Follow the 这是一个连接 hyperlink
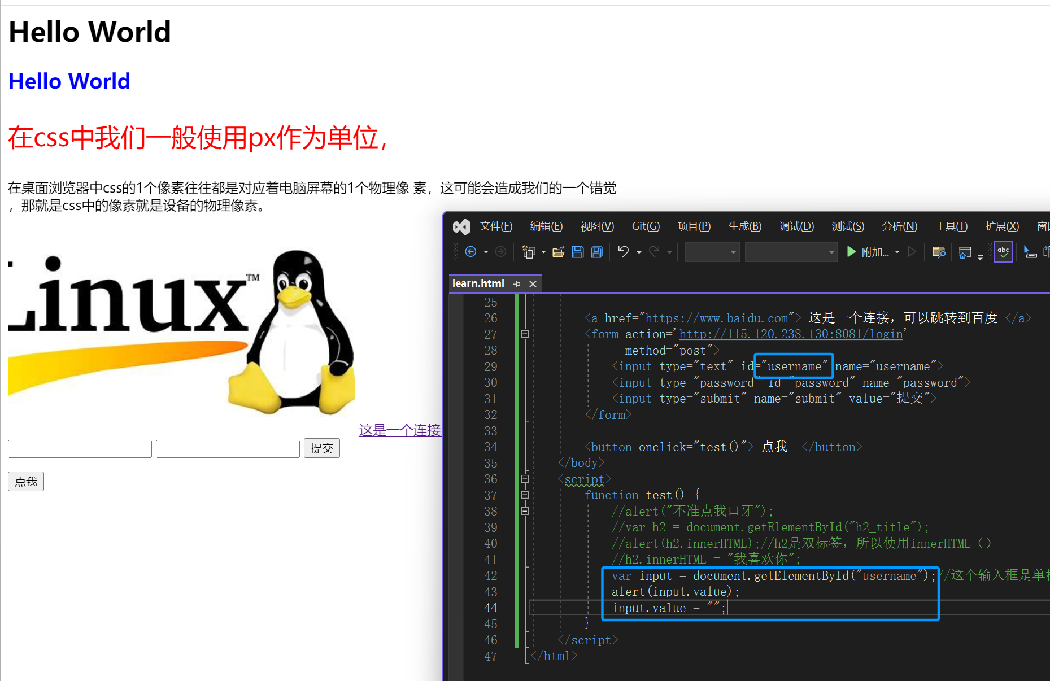The width and height of the screenshot is (1050, 681). click(400, 430)
